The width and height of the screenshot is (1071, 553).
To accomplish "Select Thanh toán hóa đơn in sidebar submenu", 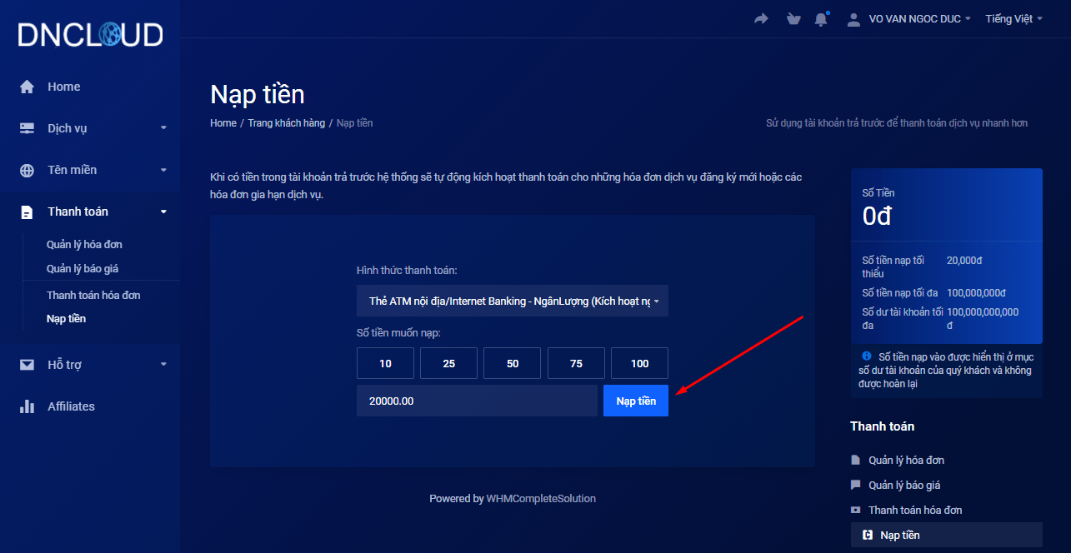I will pos(93,295).
